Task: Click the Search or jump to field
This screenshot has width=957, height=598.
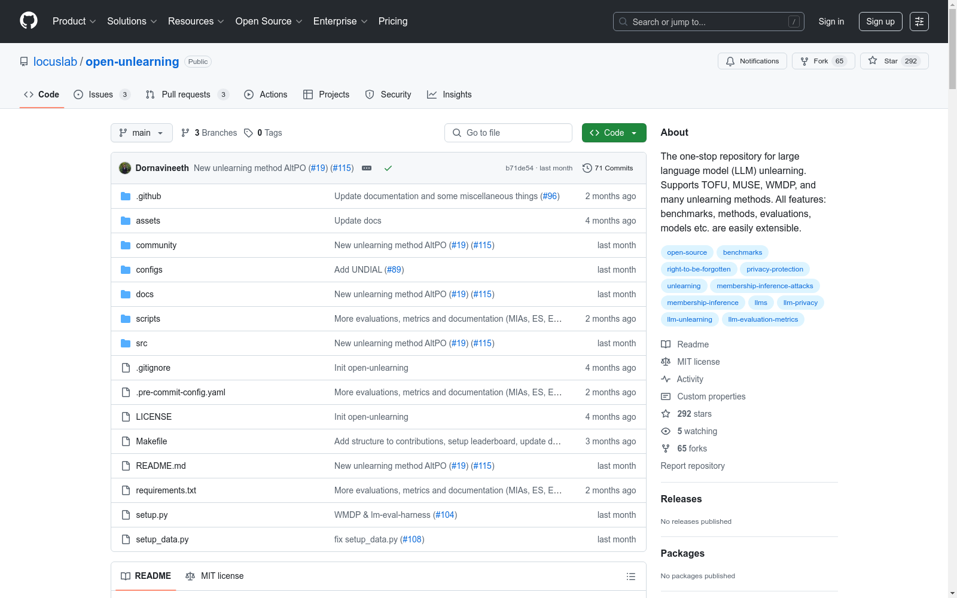Action: pos(709,22)
